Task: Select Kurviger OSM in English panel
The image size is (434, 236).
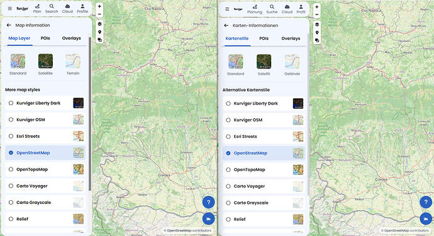Action: tap(45, 120)
